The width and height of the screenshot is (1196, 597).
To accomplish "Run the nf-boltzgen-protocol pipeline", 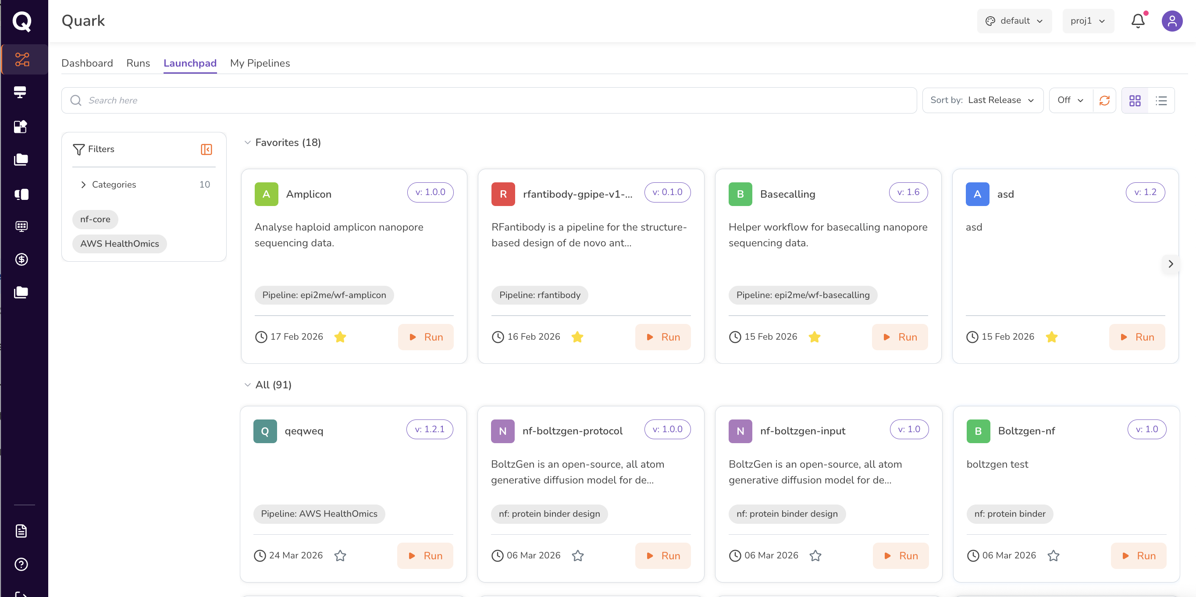I will 662,556.
